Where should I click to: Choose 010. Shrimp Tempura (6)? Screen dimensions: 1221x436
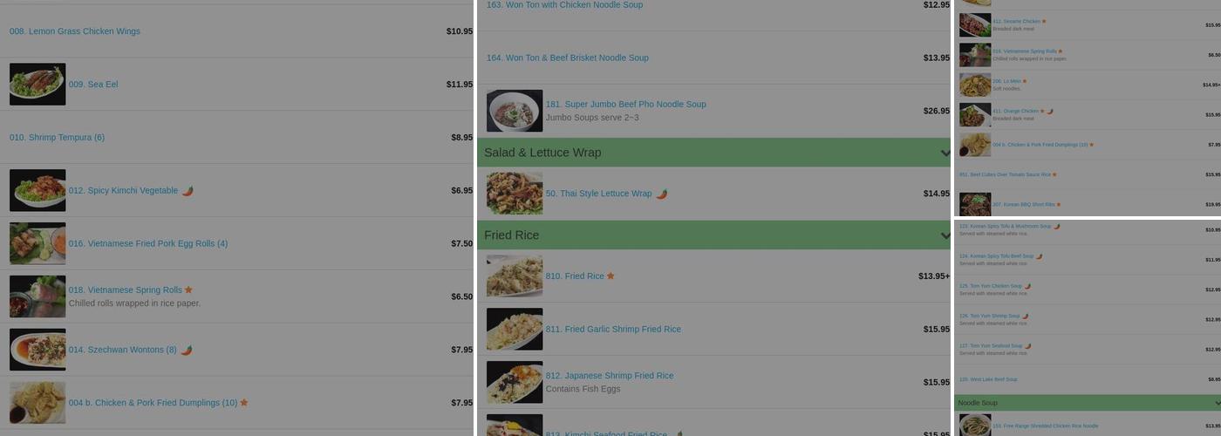[58, 138]
